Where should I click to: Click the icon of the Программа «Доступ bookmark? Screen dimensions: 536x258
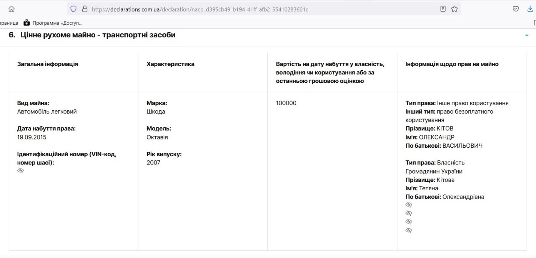27,23
